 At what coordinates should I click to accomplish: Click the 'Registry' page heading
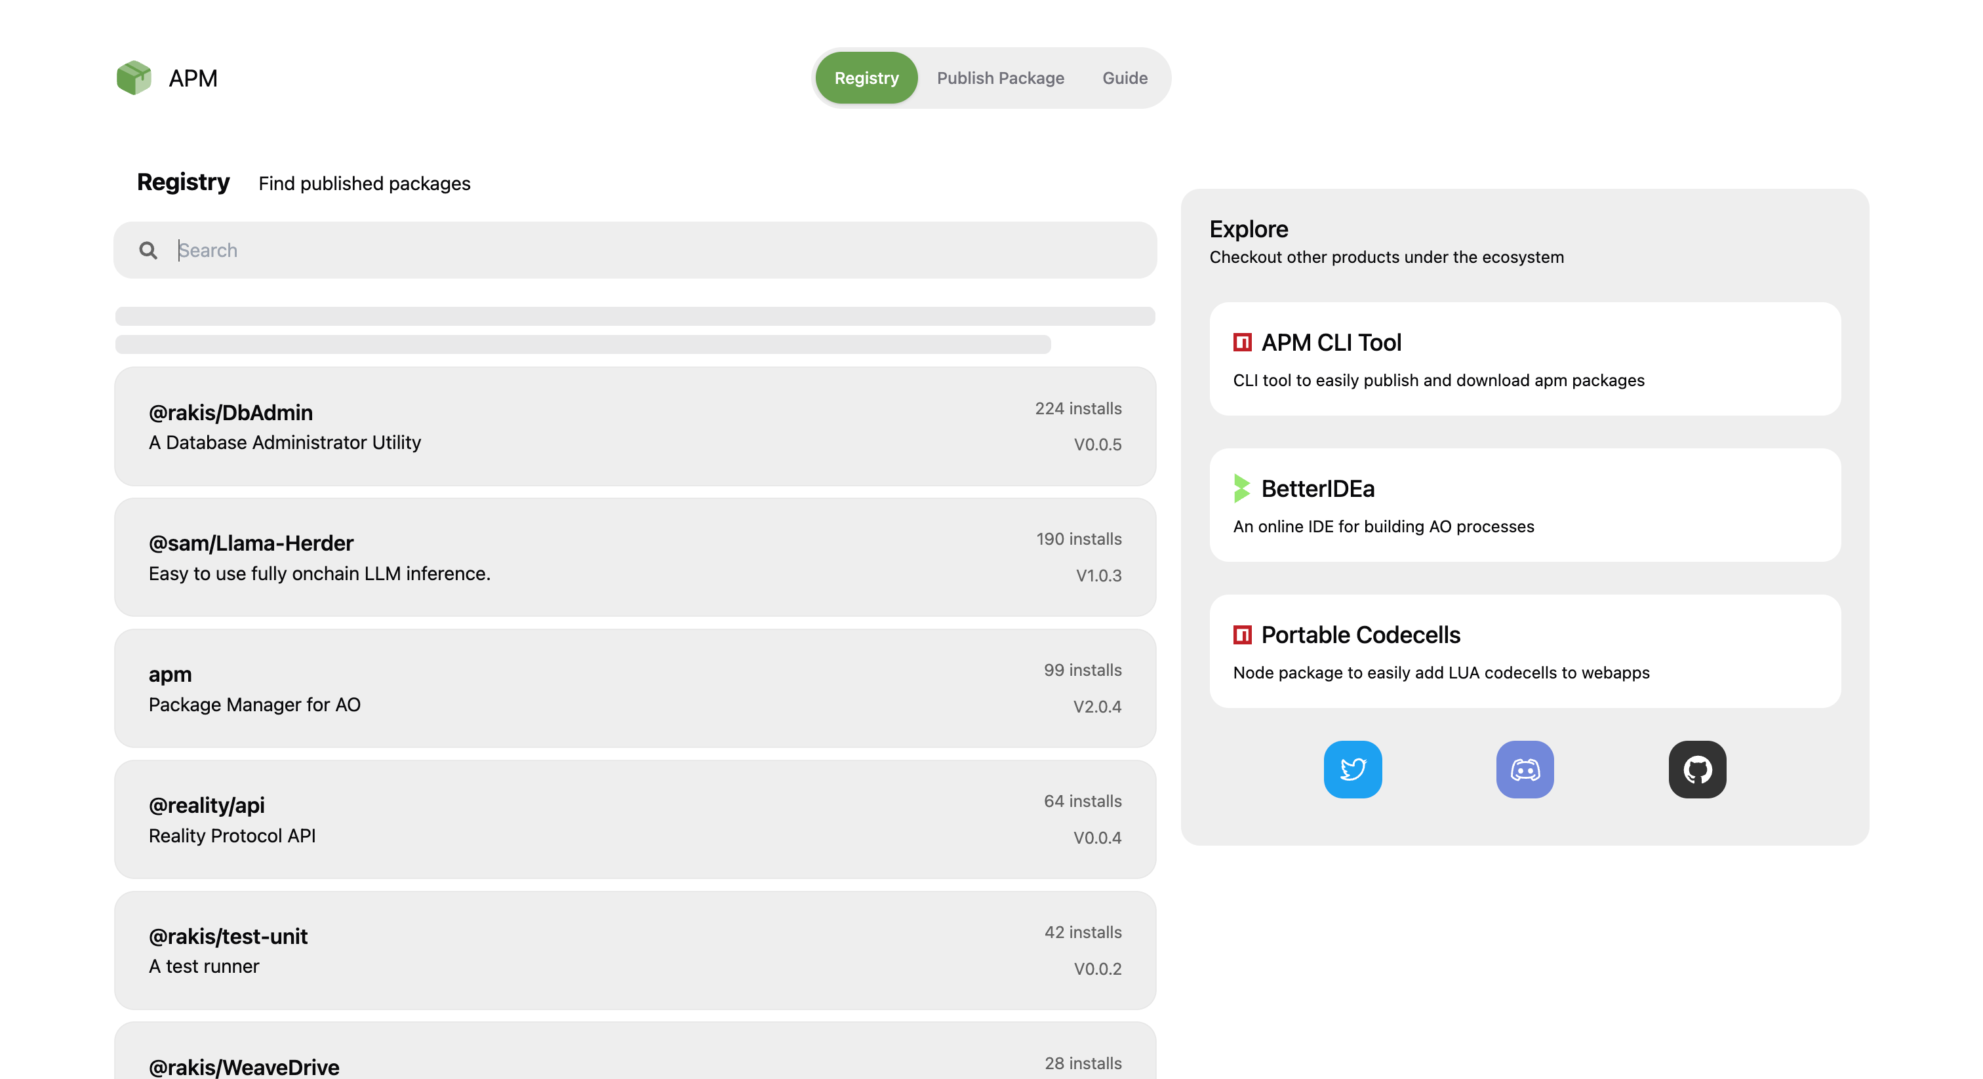[183, 182]
